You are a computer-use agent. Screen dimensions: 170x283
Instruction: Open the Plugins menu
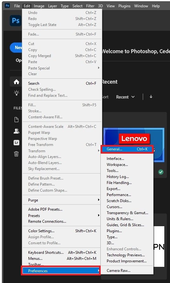point(124,6)
